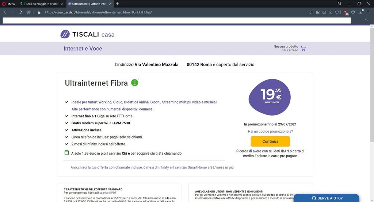Open the uBlock Origin extension badge
The height and width of the screenshot is (202, 374).
pos(346,13)
